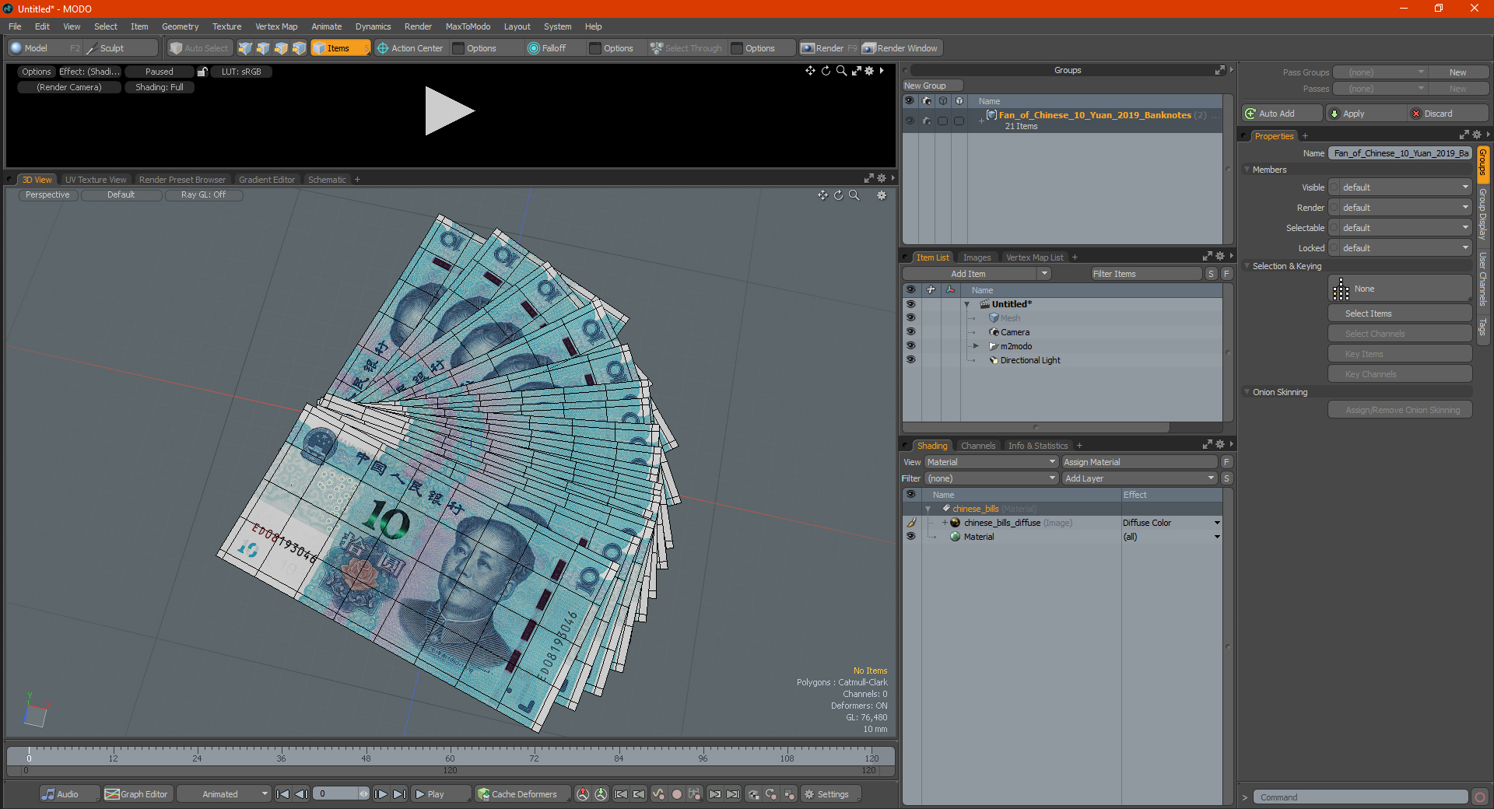
Task: Open 3D viewport gear settings
Action: coord(882,195)
